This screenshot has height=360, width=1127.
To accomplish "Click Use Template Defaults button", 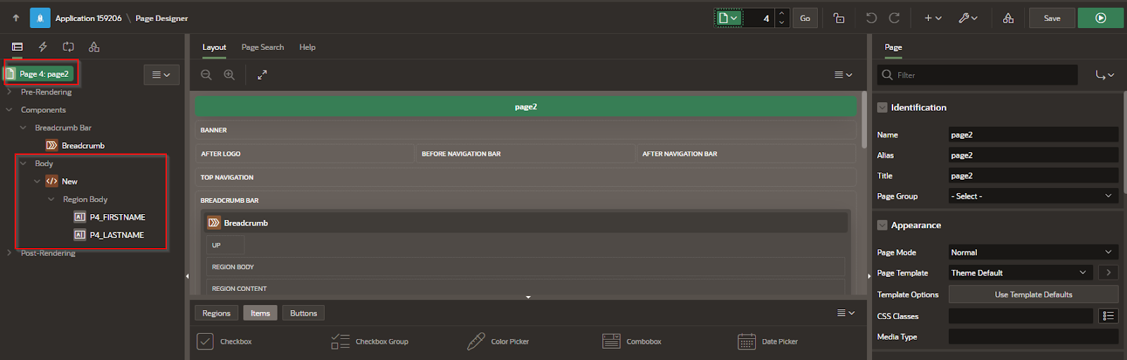I will click(1033, 294).
